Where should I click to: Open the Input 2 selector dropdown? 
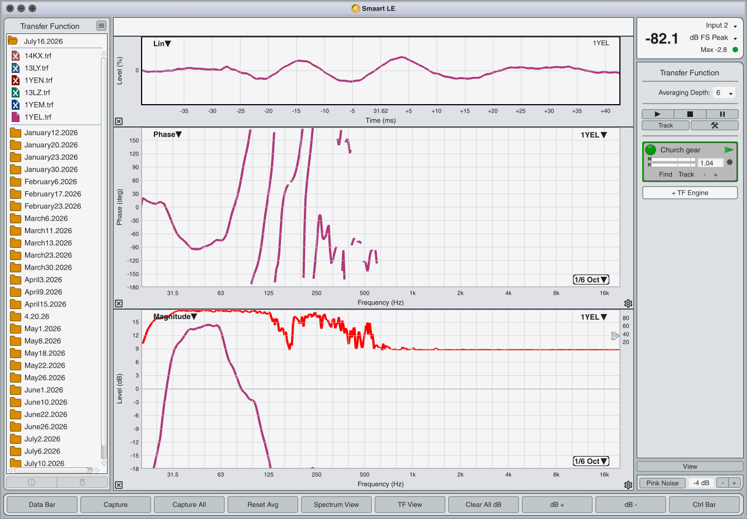tap(721, 26)
